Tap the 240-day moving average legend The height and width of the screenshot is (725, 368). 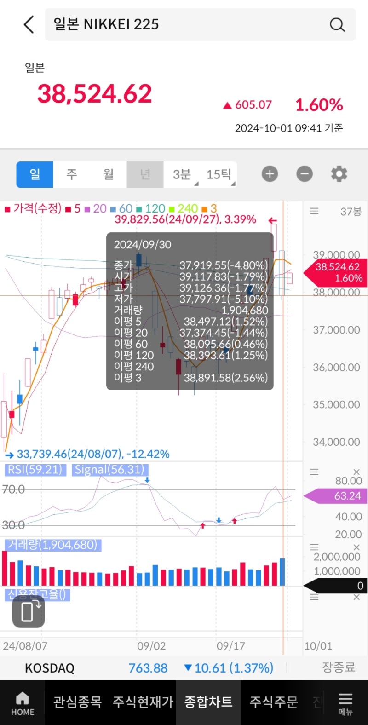(x=184, y=208)
